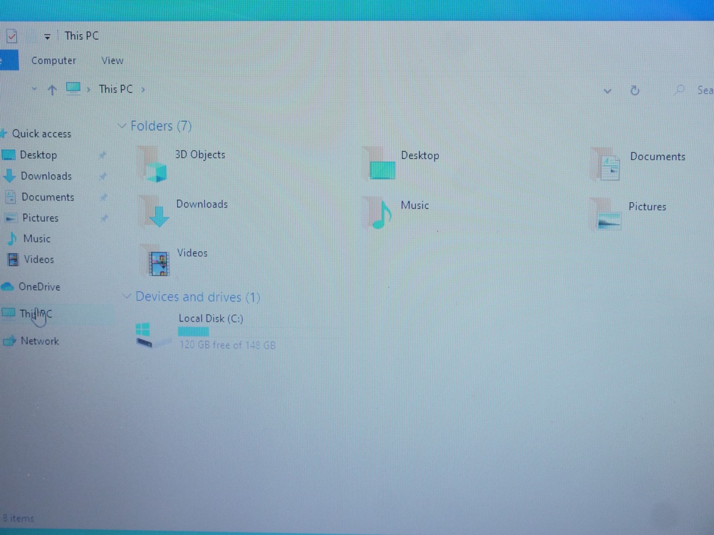Click the Properties checkmark icon in title bar
Viewport: 714px width, 535px height.
tap(12, 36)
